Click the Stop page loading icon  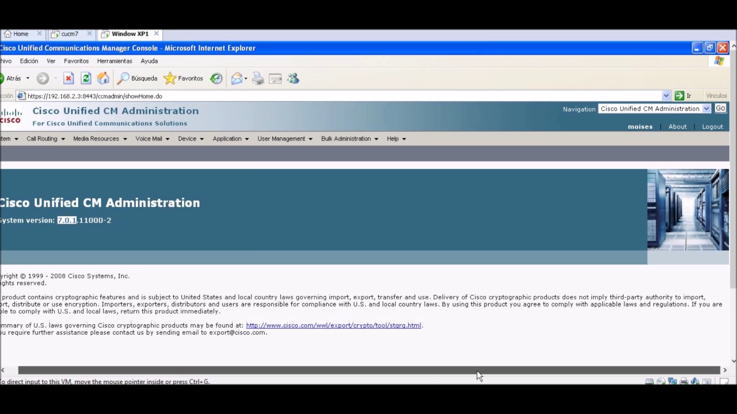coord(69,78)
